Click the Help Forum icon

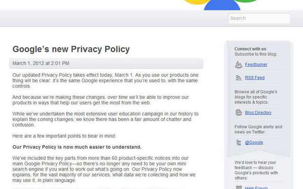[x=239, y=187]
